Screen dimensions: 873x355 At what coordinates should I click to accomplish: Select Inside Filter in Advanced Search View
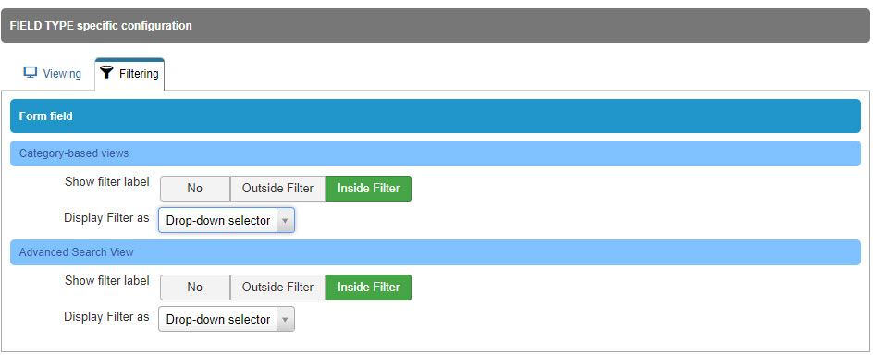369,288
